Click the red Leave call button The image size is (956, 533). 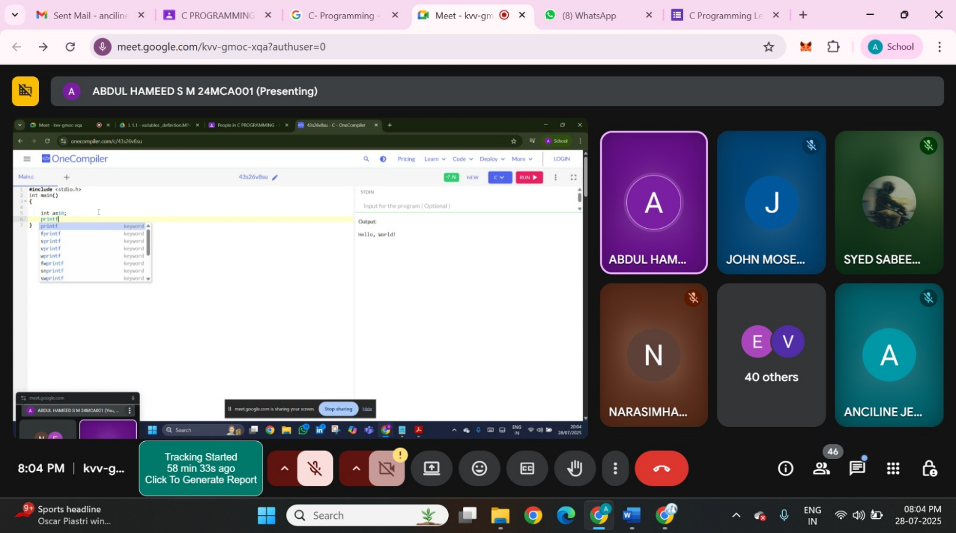[661, 469]
